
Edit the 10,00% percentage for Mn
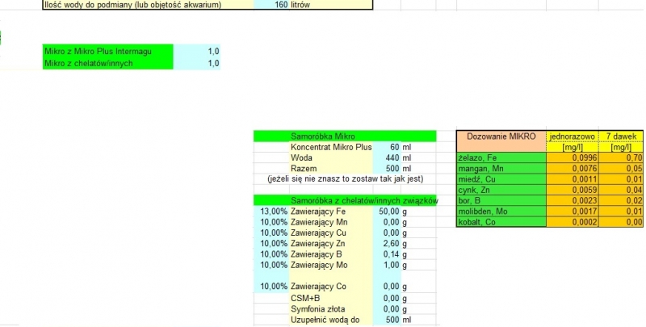click(x=272, y=222)
